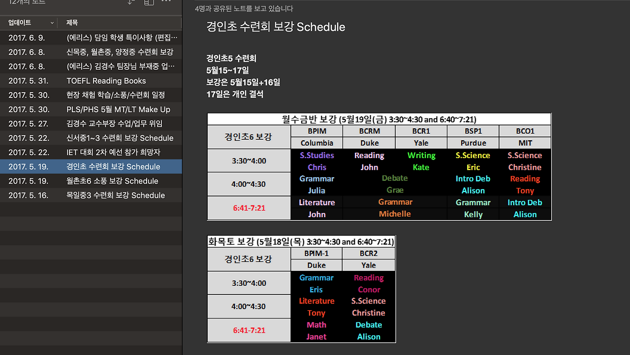Open the more options ellipsis icon
630x355 pixels.
tap(166, 1)
